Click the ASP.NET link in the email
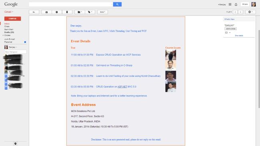Image resolution: width=260 pixels, height=146 pixels. (122, 87)
